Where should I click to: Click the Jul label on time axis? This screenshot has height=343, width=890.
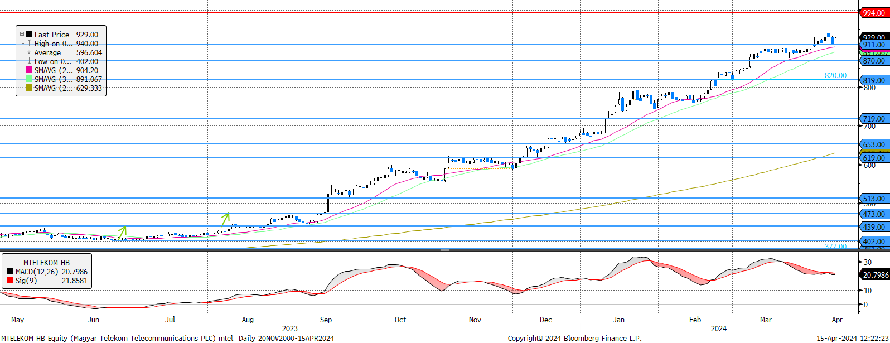click(170, 320)
